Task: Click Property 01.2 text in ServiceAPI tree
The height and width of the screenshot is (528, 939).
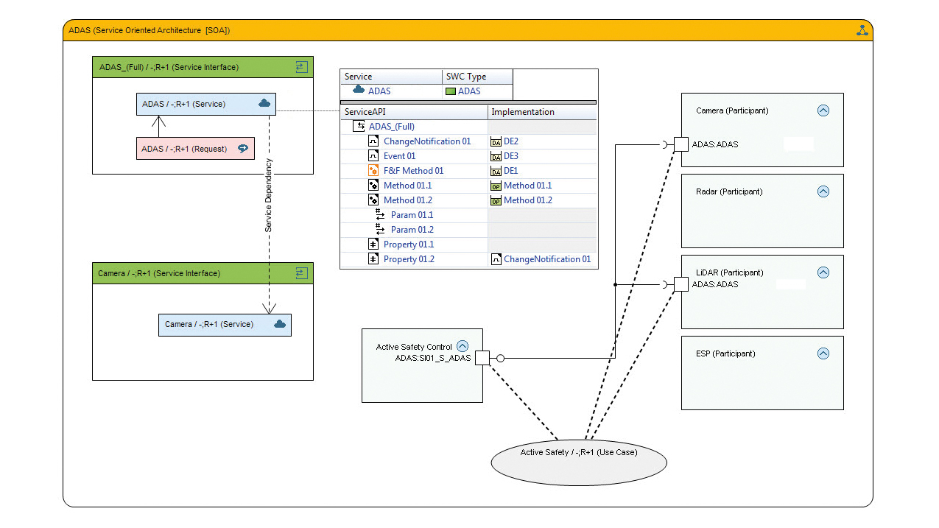Action: (x=409, y=259)
